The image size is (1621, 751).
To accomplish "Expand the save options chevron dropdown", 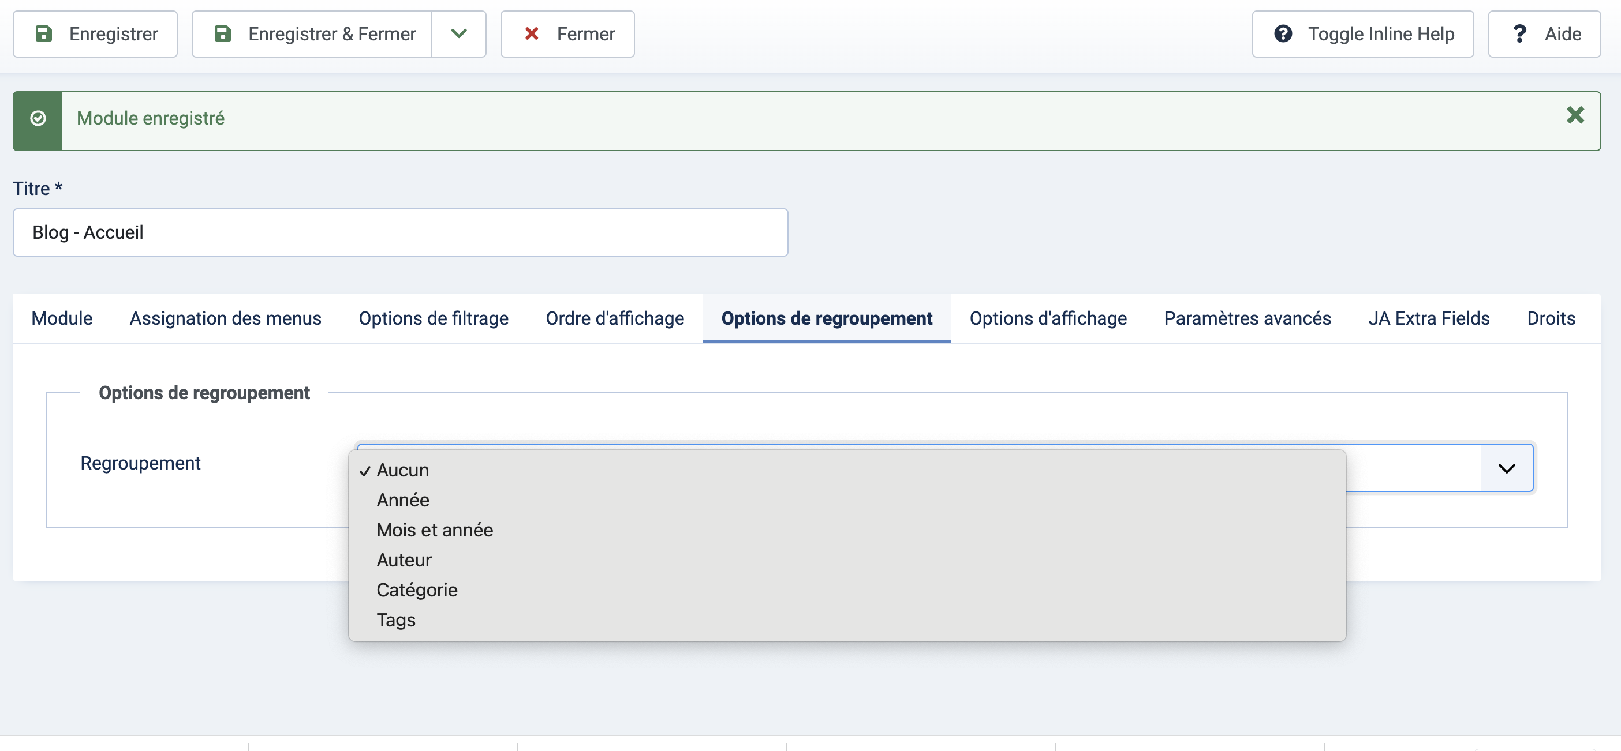I will point(459,34).
